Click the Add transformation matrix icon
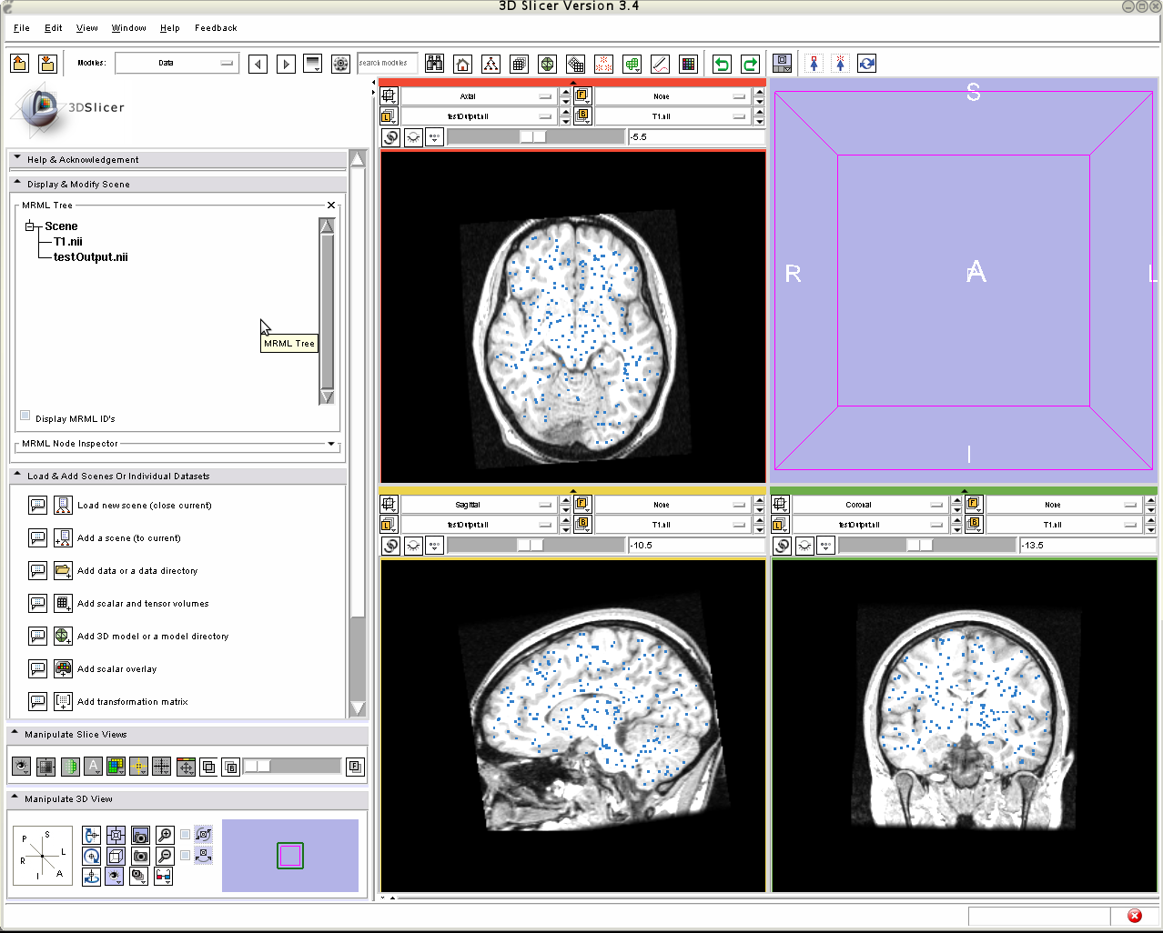 tap(63, 701)
